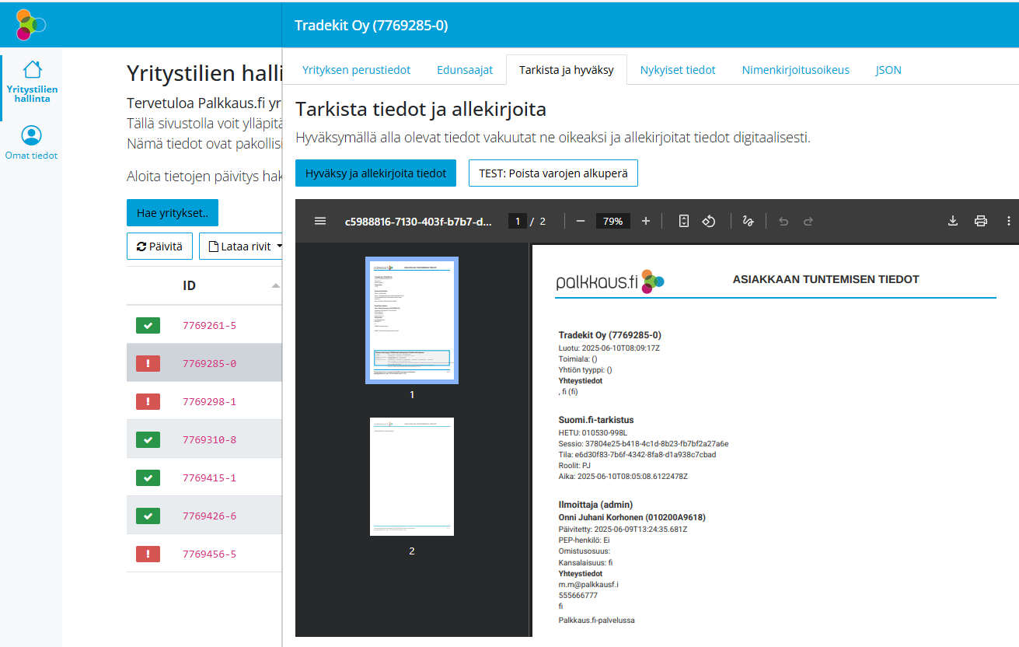1019x647 pixels.
Task: Select the draw annotation tool
Action: point(748,221)
